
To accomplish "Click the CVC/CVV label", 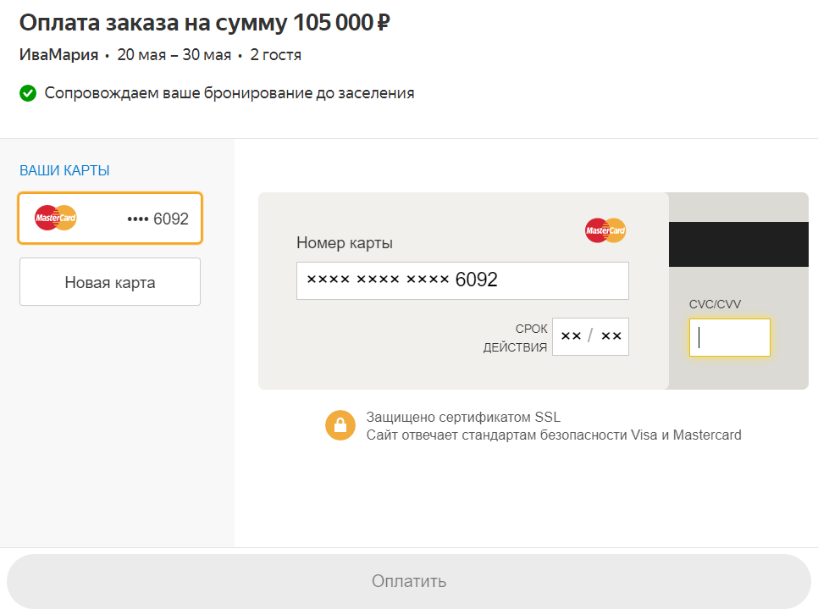I will (x=715, y=304).
